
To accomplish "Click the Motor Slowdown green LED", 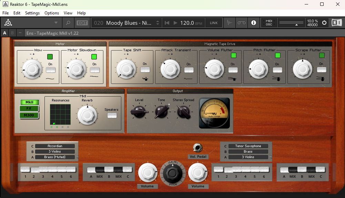I will (94, 57).
